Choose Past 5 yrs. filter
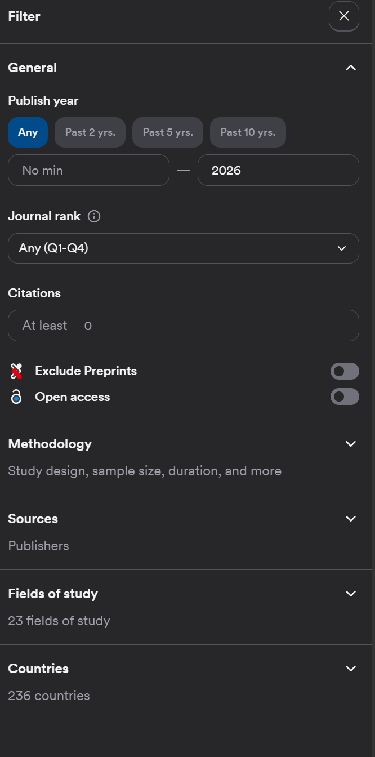 click(x=168, y=132)
